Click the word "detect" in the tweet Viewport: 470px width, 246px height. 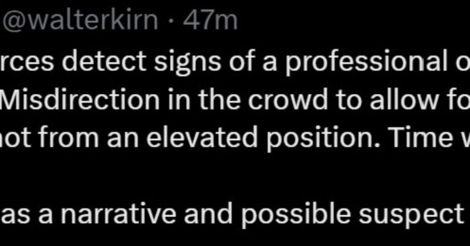click(108, 61)
